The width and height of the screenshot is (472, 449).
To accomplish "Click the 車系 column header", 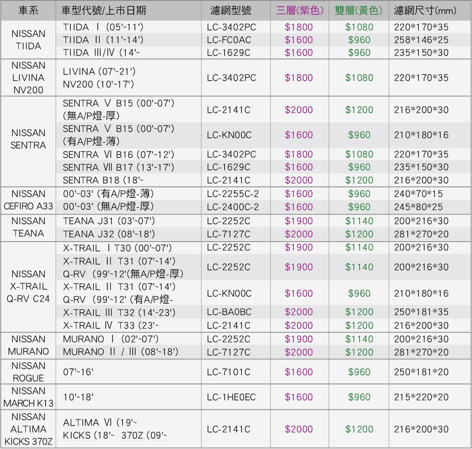I will tap(28, 11).
